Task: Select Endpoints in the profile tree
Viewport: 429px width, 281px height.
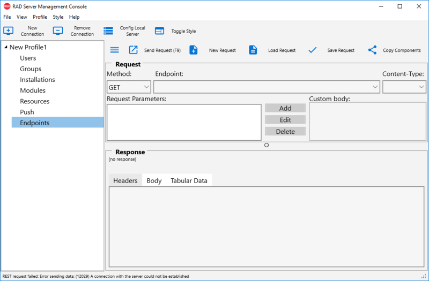Action: click(58, 123)
